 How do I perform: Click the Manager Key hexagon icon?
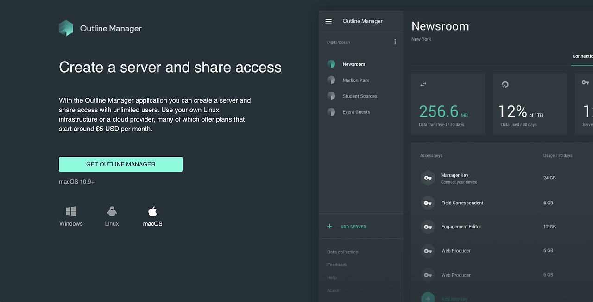[x=428, y=178]
